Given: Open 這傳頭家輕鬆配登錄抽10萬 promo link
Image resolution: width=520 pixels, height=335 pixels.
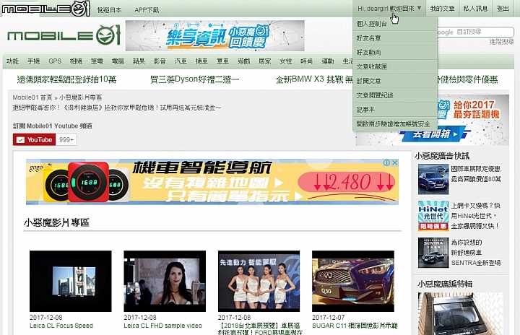Looking at the screenshot, I should coord(66,79).
